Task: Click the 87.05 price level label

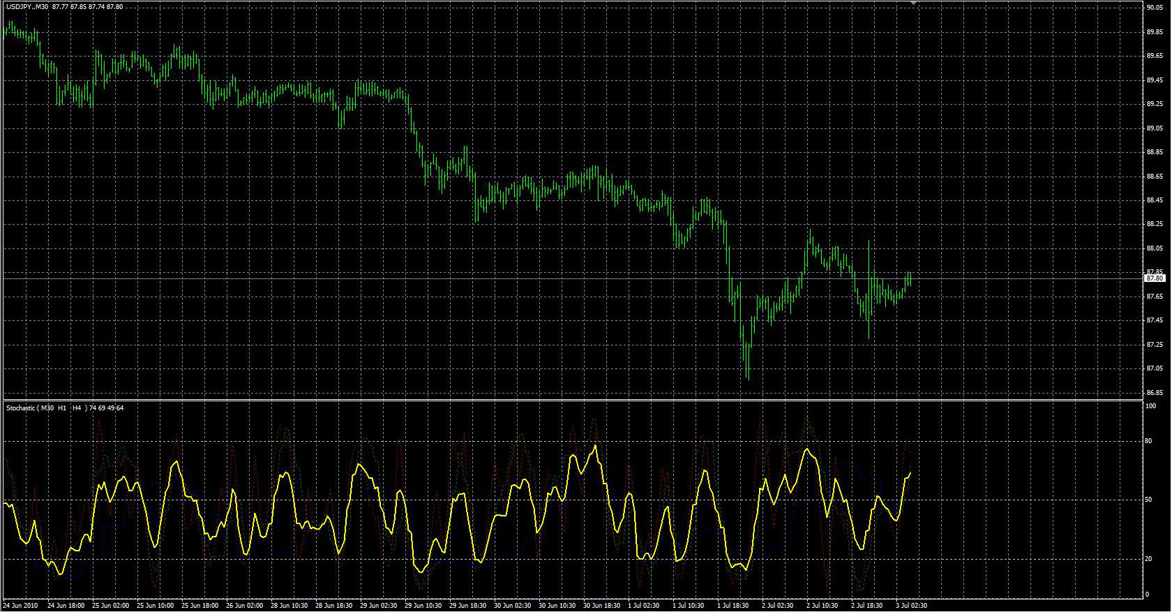Action: [x=1154, y=369]
